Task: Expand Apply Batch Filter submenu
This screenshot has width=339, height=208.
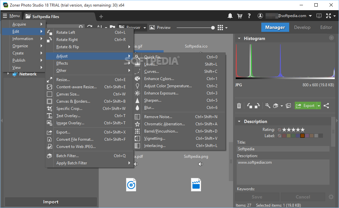Action: (89, 163)
